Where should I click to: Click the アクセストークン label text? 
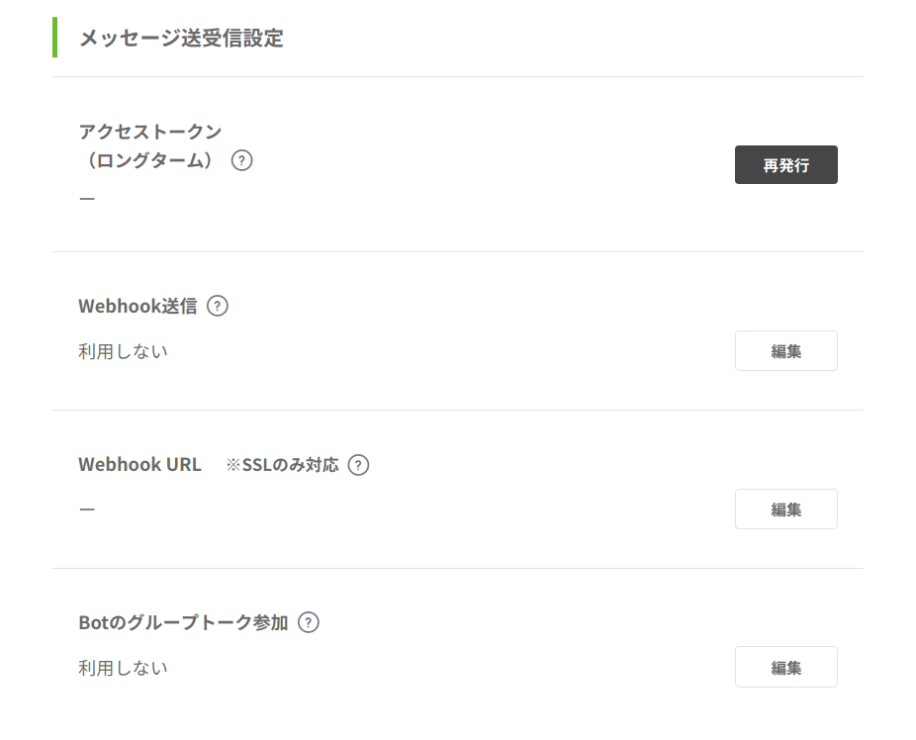tap(149, 132)
